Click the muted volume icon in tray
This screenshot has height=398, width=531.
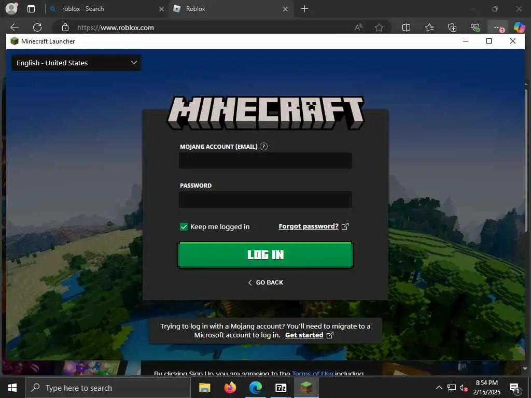[x=464, y=388]
